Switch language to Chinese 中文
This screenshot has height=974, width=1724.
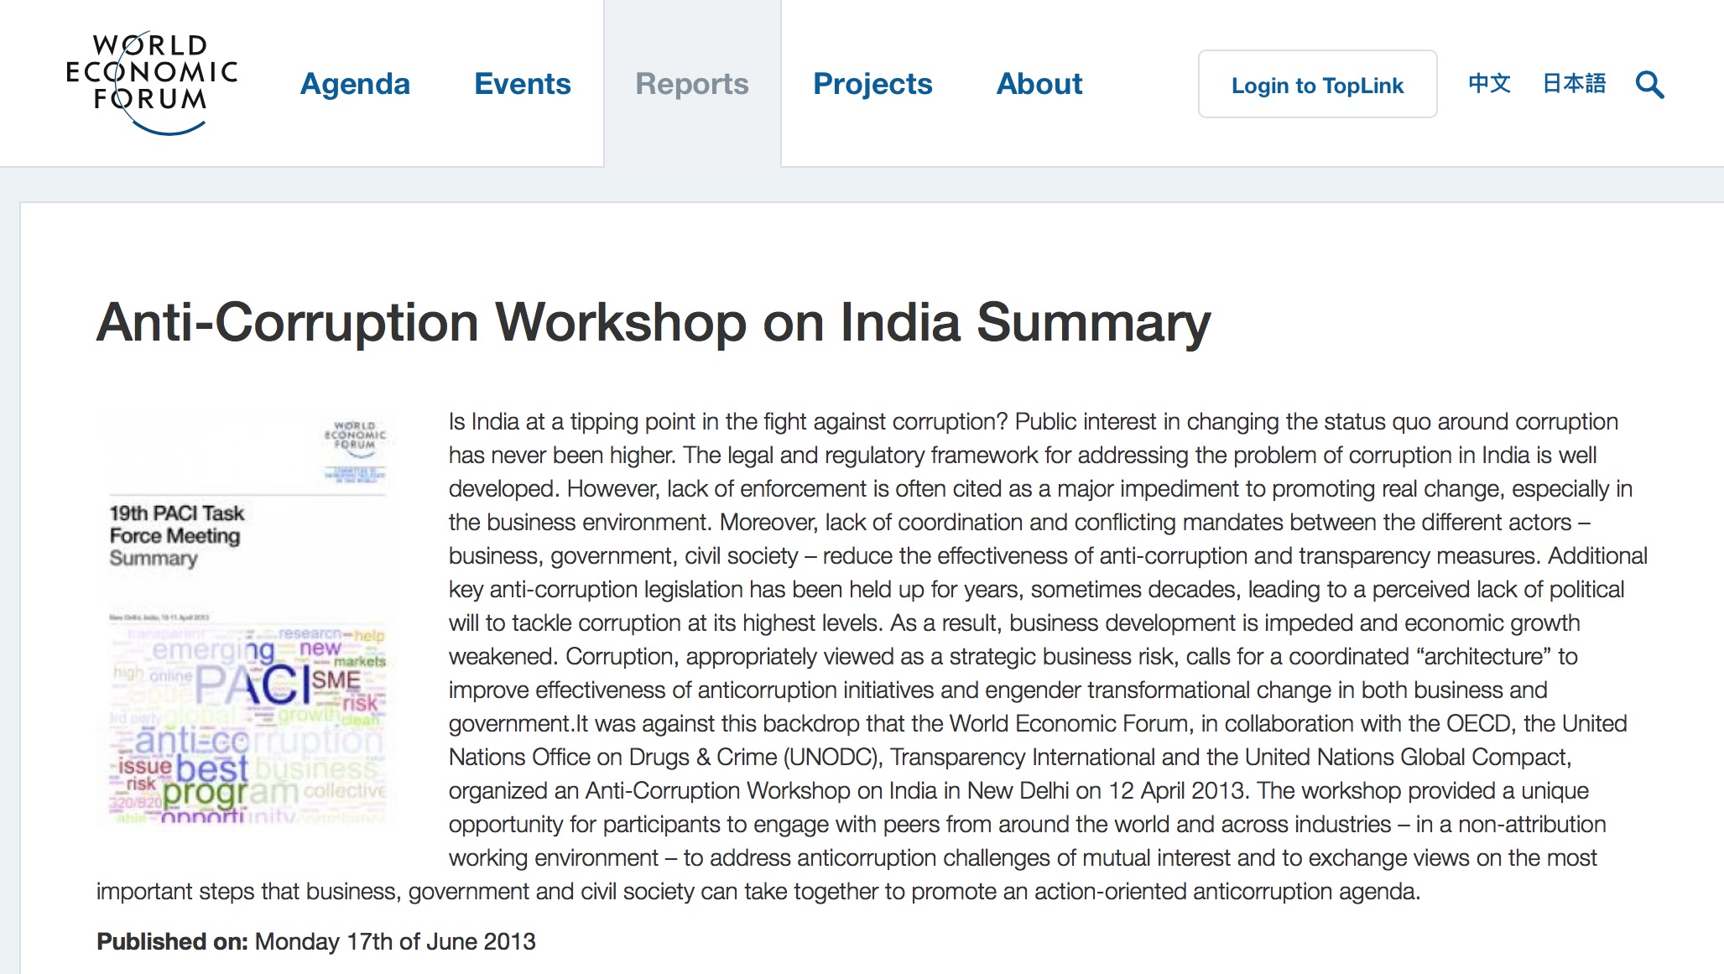[x=1489, y=84]
